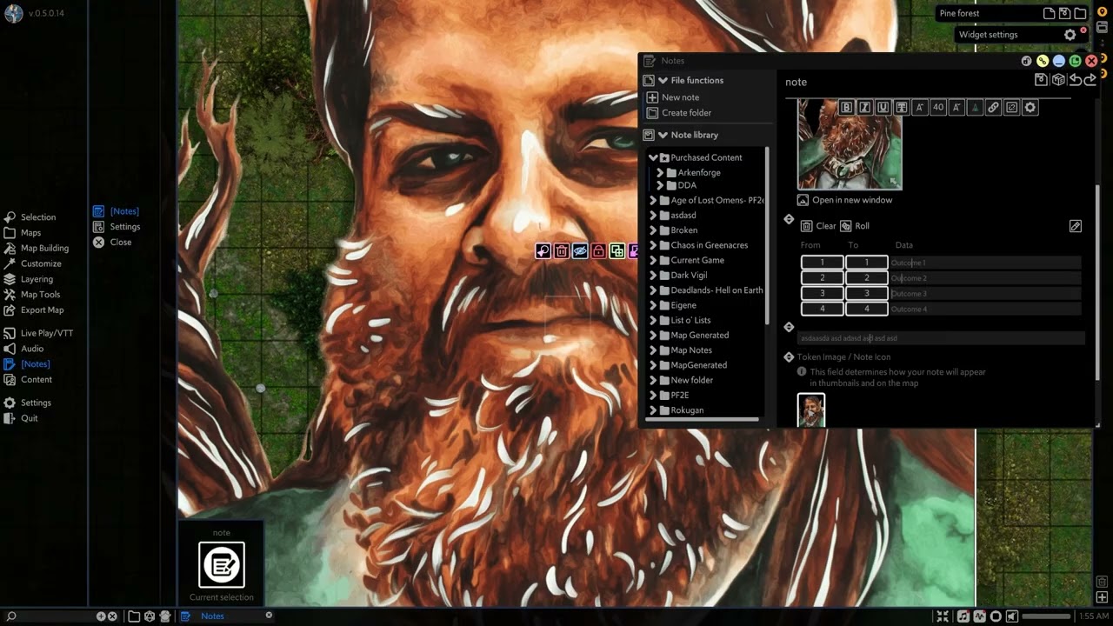Open map folder icon beside Pine forest
1113x626 pixels.
(1080, 13)
